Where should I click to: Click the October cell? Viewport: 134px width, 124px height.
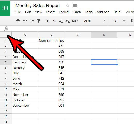(x=25, y=100)
